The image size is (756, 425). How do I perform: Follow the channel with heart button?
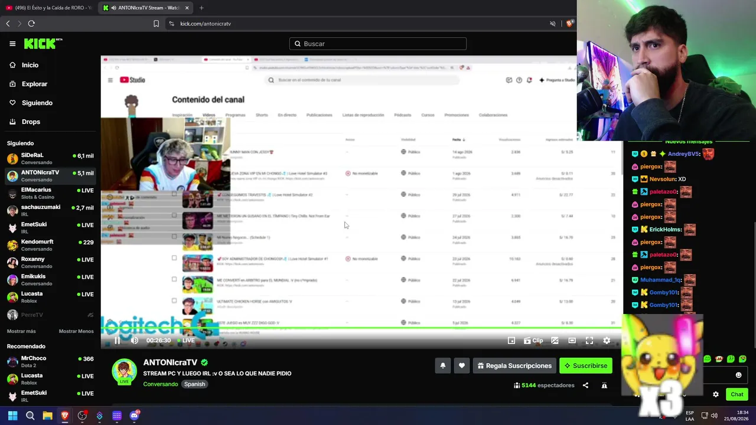point(462,366)
